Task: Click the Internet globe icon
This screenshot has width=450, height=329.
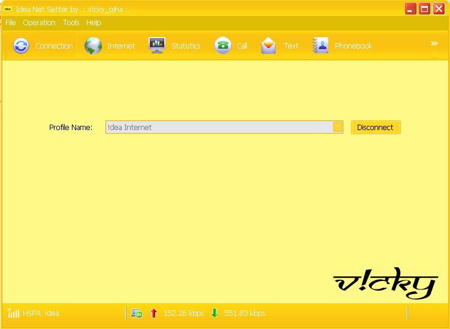Action: (93, 46)
